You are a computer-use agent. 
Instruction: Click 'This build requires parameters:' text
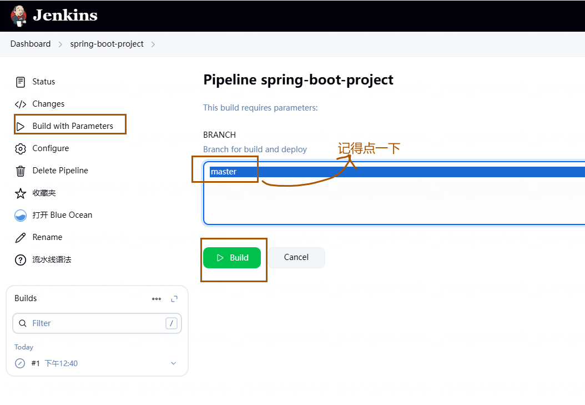260,108
